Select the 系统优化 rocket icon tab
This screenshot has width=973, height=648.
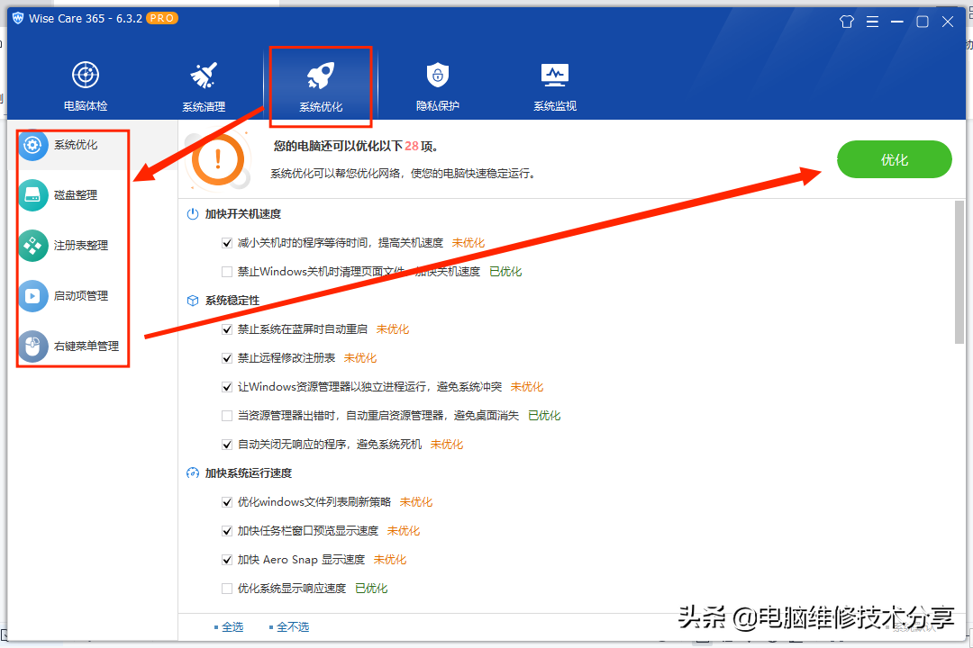(x=321, y=85)
